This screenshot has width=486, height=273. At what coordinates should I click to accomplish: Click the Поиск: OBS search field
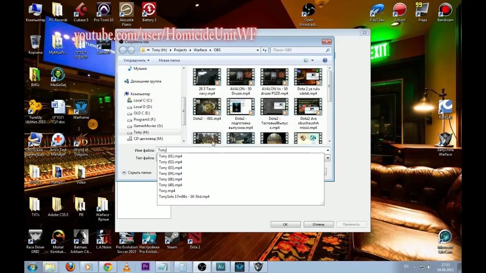(x=301, y=50)
